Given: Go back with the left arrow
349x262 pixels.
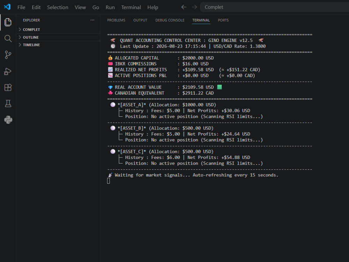Looking at the screenshot, I should (x=184, y=7).
